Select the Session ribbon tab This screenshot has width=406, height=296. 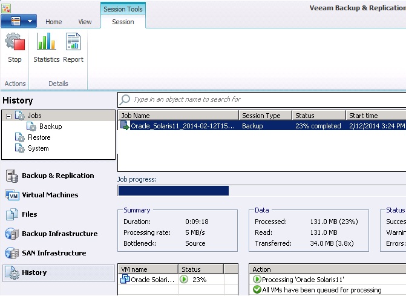pyautogui.click(x=123, y=22)
